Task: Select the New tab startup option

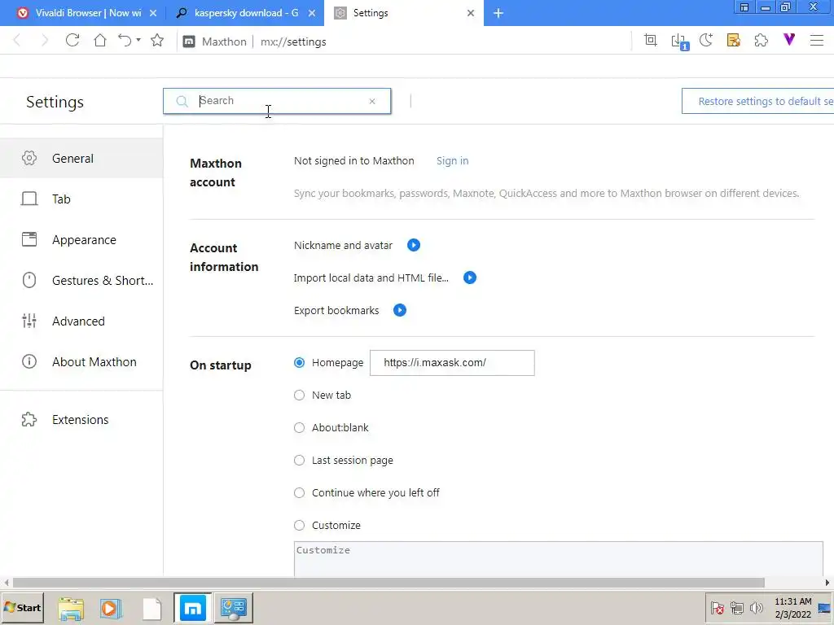Action: point(300,395)
